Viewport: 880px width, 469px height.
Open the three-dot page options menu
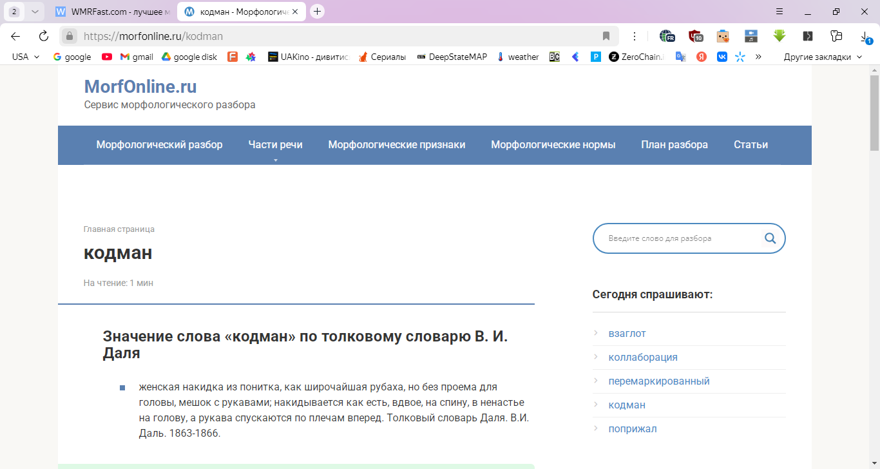tap(635, 36)
